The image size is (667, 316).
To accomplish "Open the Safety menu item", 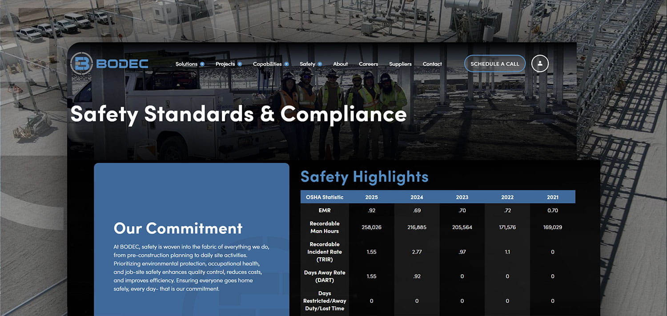I will [x=307, y=64].
